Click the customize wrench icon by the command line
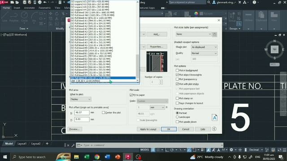Image resolution: width=287 pixels, height=161 pixels. (x=73, y=145)
